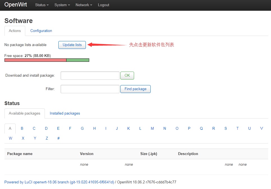Click the Find package button
Screen dimensions: 271x189
click(135, 89)
